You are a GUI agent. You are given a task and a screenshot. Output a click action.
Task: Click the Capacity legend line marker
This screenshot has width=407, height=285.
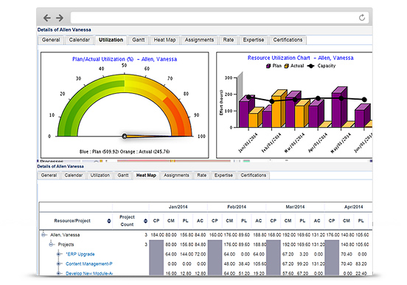(310, 66)
